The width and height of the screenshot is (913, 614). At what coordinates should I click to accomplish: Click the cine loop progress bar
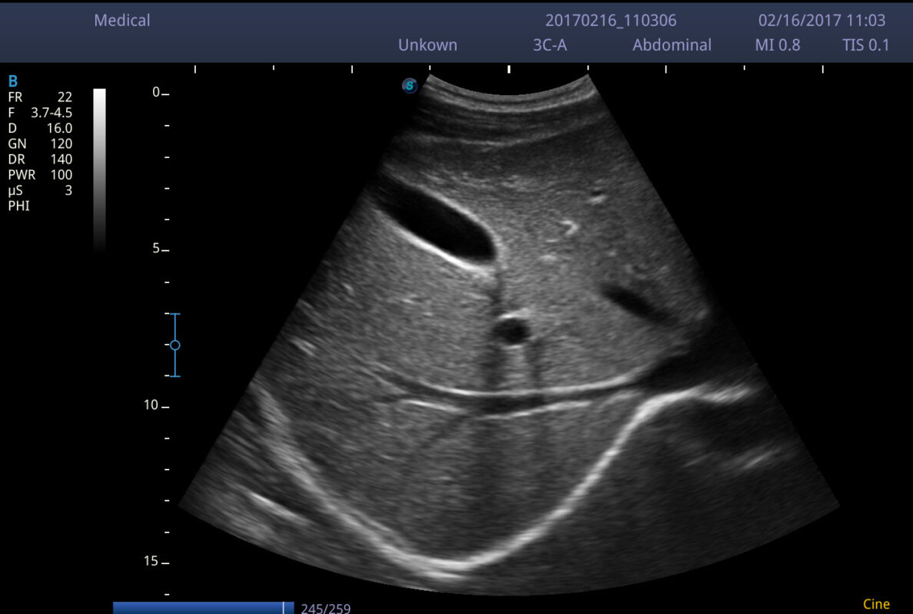click(204, 608)
